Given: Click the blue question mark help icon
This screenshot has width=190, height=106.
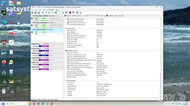Looking at the screenshot, I should [77, 12].
